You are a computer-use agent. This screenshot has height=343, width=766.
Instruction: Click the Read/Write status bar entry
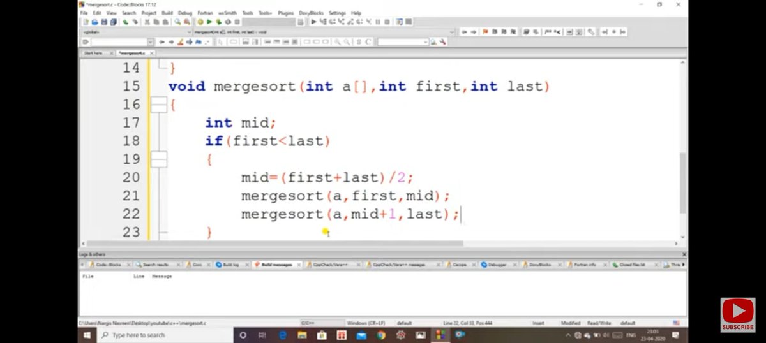click(x=599, y=323)
